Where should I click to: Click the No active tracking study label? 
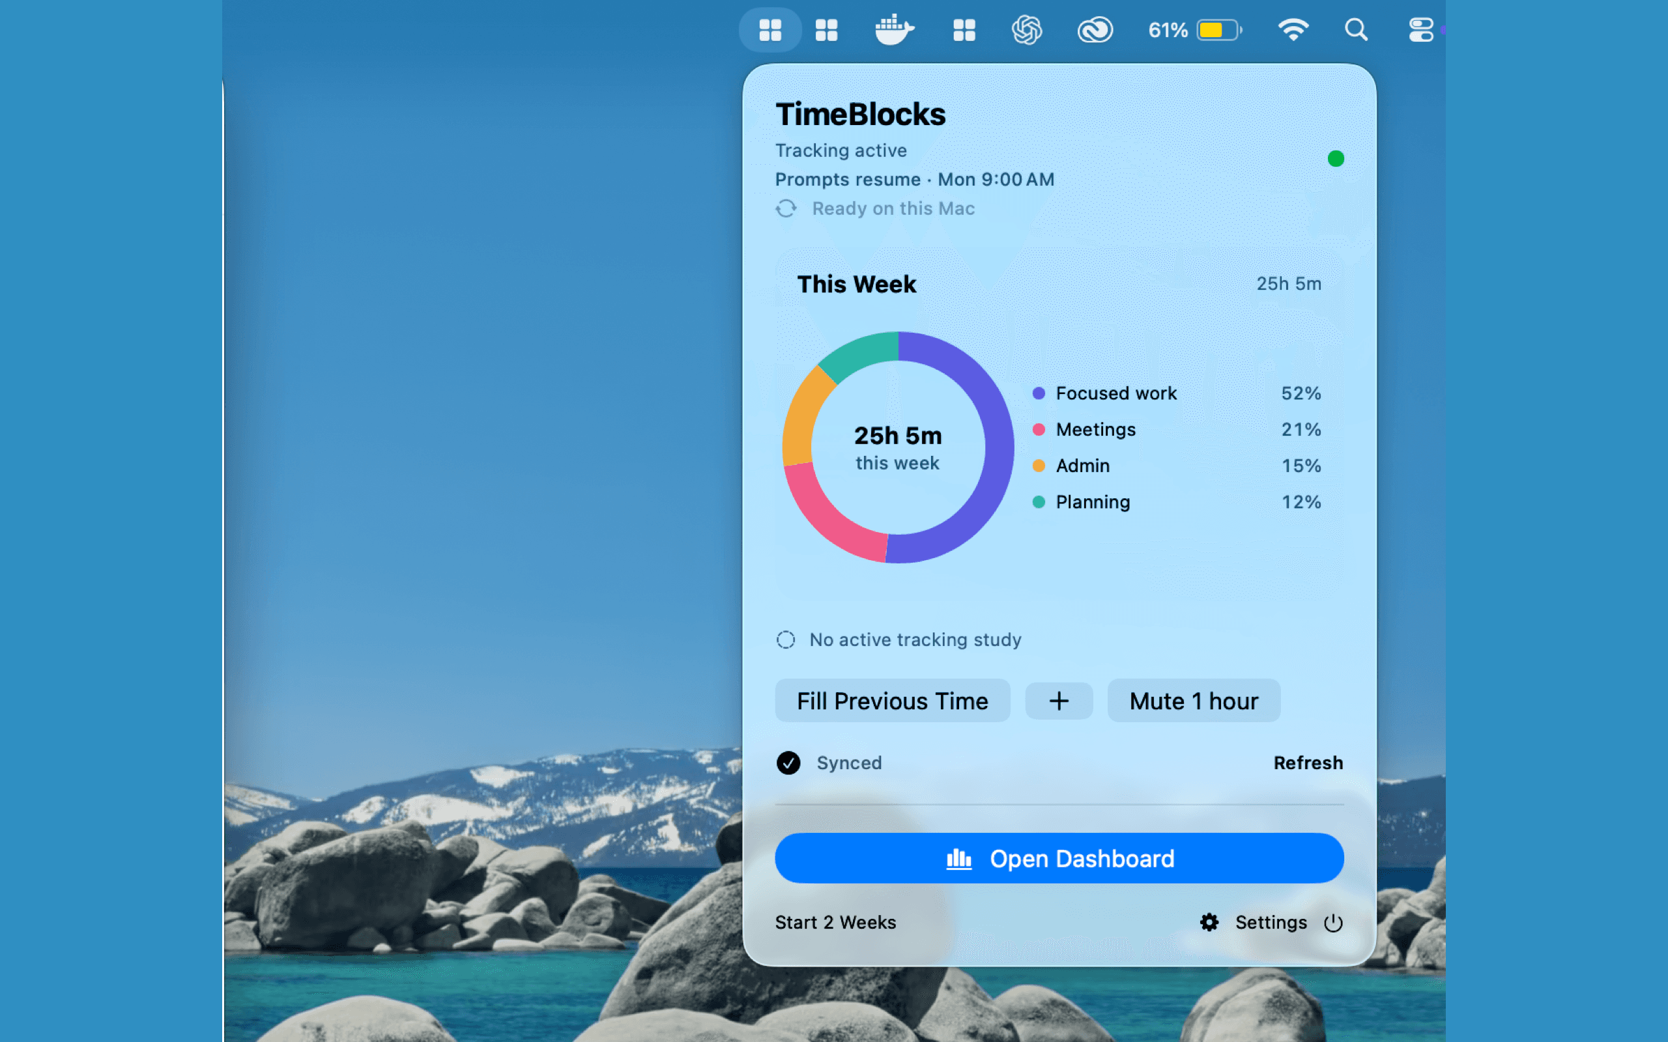[915, 640]
